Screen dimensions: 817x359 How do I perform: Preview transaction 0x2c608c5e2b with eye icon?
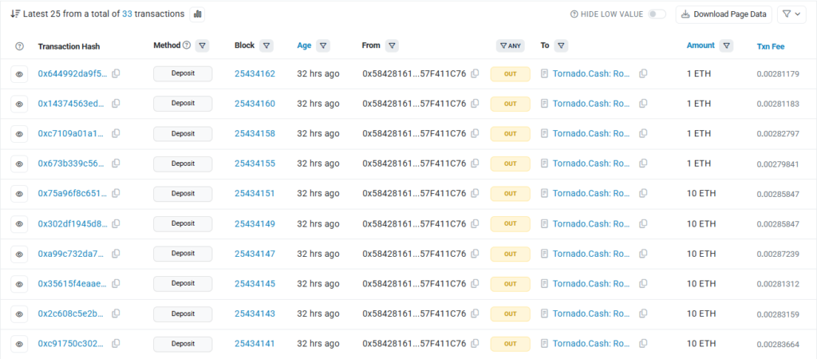click(x=19, y=314)
